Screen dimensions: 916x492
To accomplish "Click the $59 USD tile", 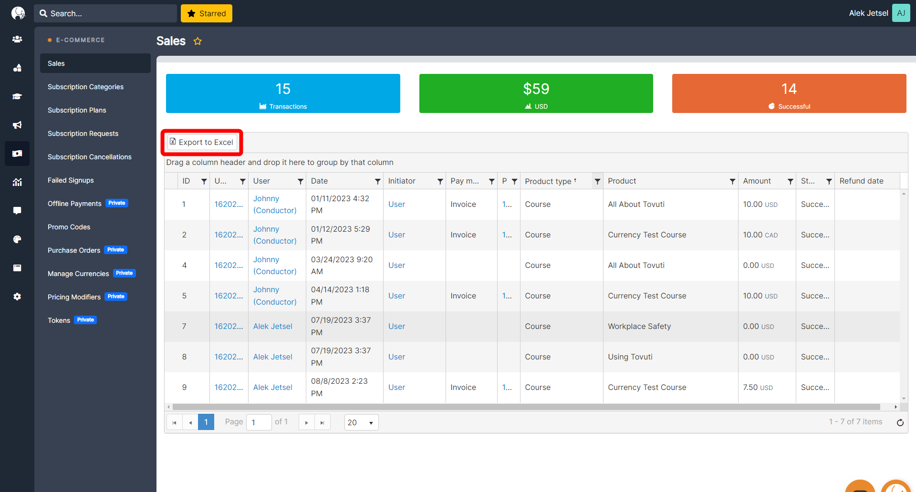I will pyautogui.click(x=536, y=93).
